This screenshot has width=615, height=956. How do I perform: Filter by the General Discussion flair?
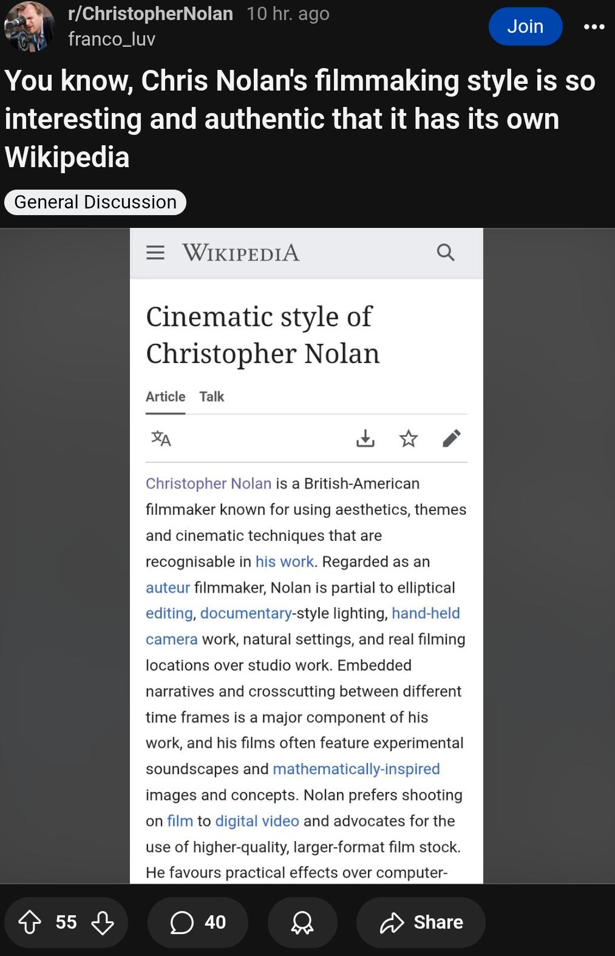point(95,202)
